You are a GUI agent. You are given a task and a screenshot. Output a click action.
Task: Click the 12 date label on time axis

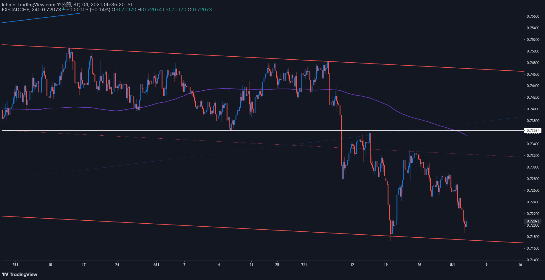pos(352,264)
